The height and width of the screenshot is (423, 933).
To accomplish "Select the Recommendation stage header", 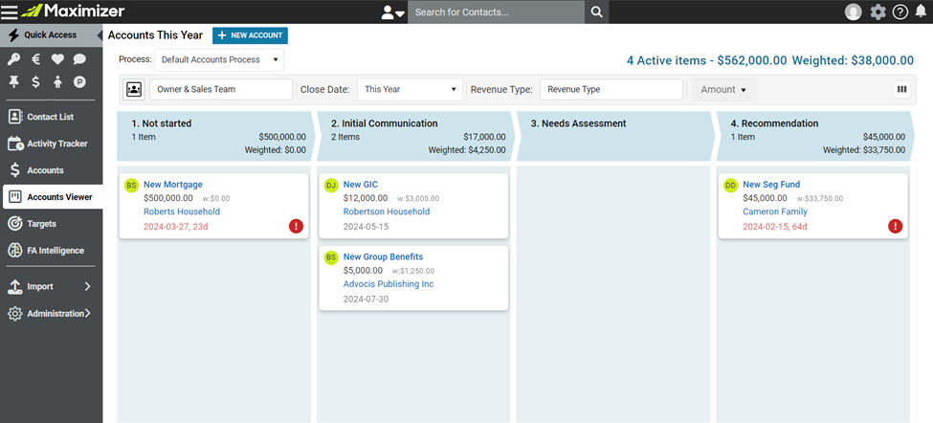I will (x=813, y=136).
